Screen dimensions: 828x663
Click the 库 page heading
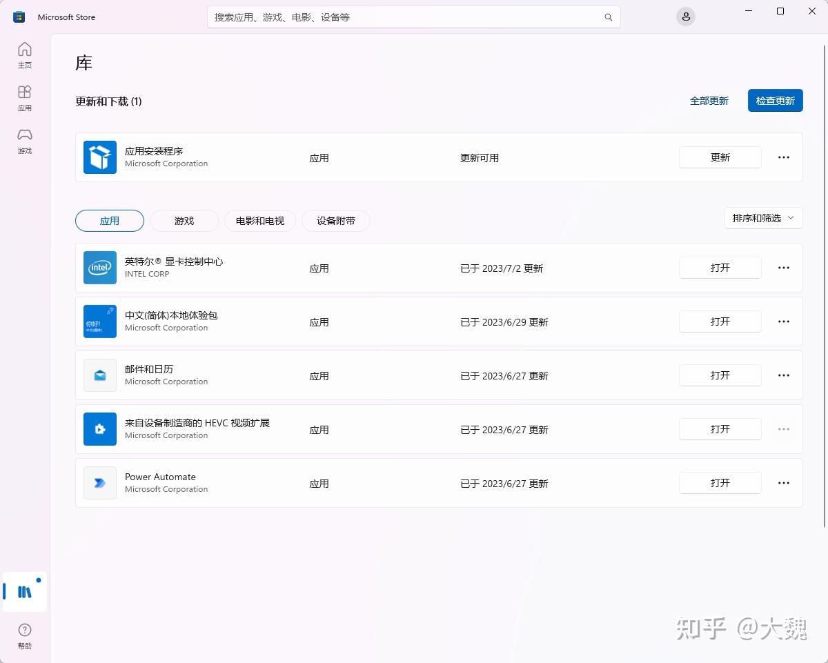(x=83, y=63)
